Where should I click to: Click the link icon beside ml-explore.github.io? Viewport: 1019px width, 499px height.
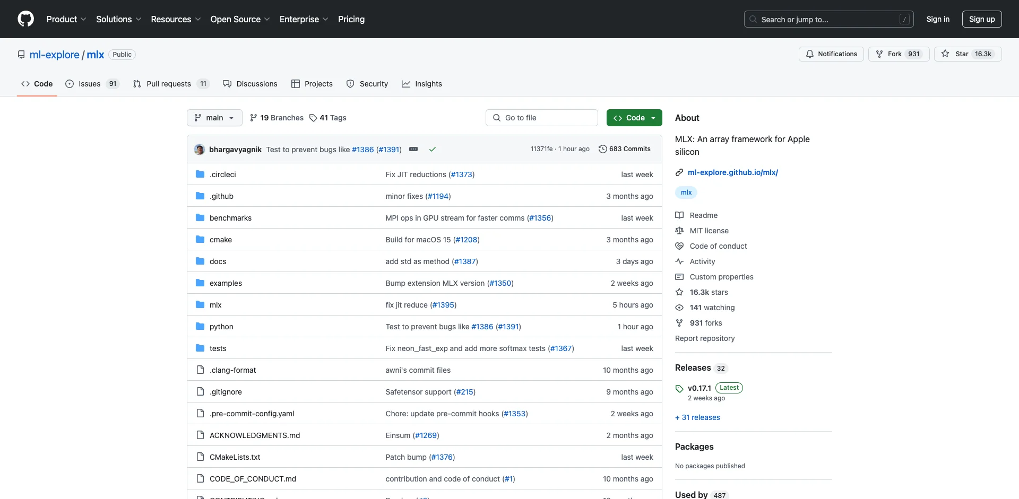(679, 172)
